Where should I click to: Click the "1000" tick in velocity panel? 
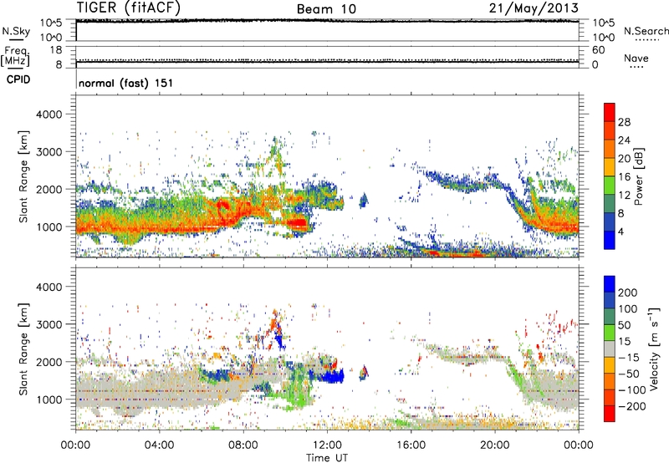(49, 399)
